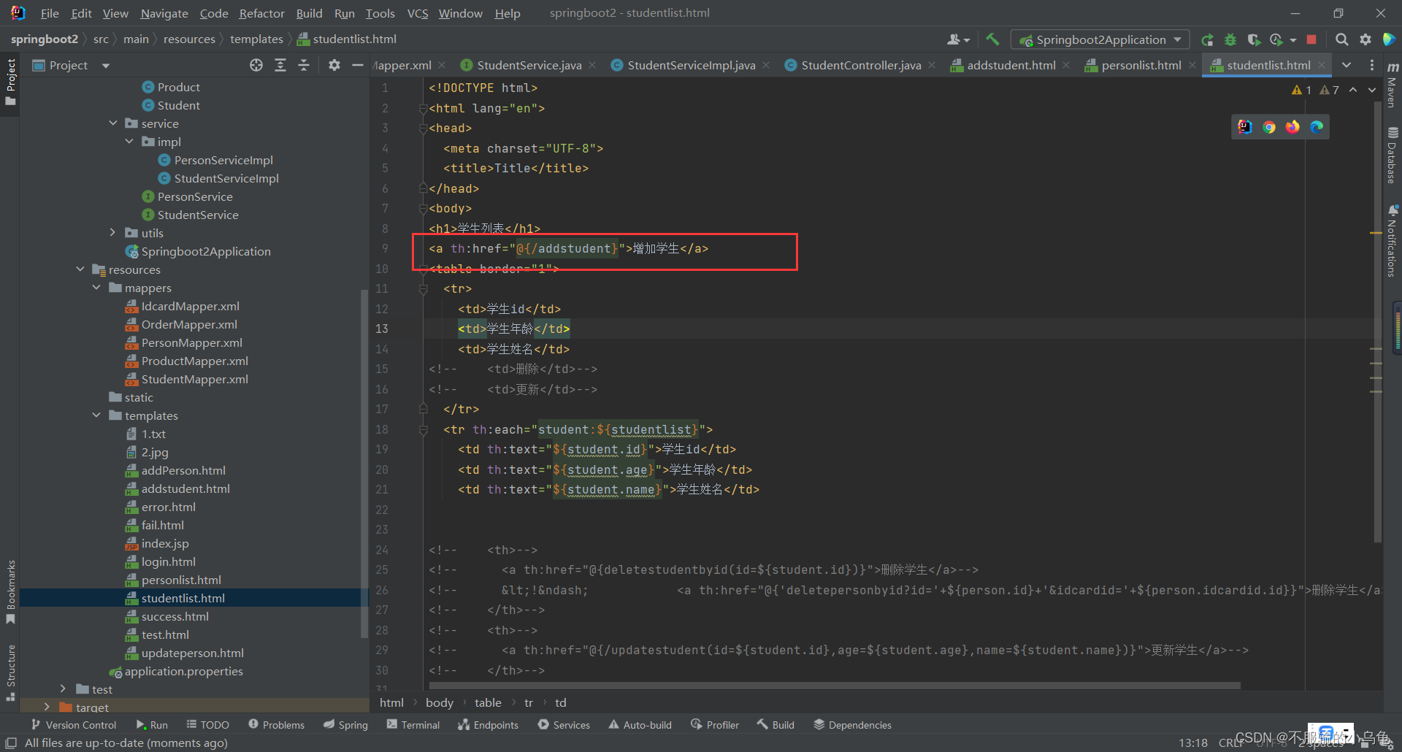Collapse the mappers folder
Screen dimensions: 1402x752
pos(96,288)
